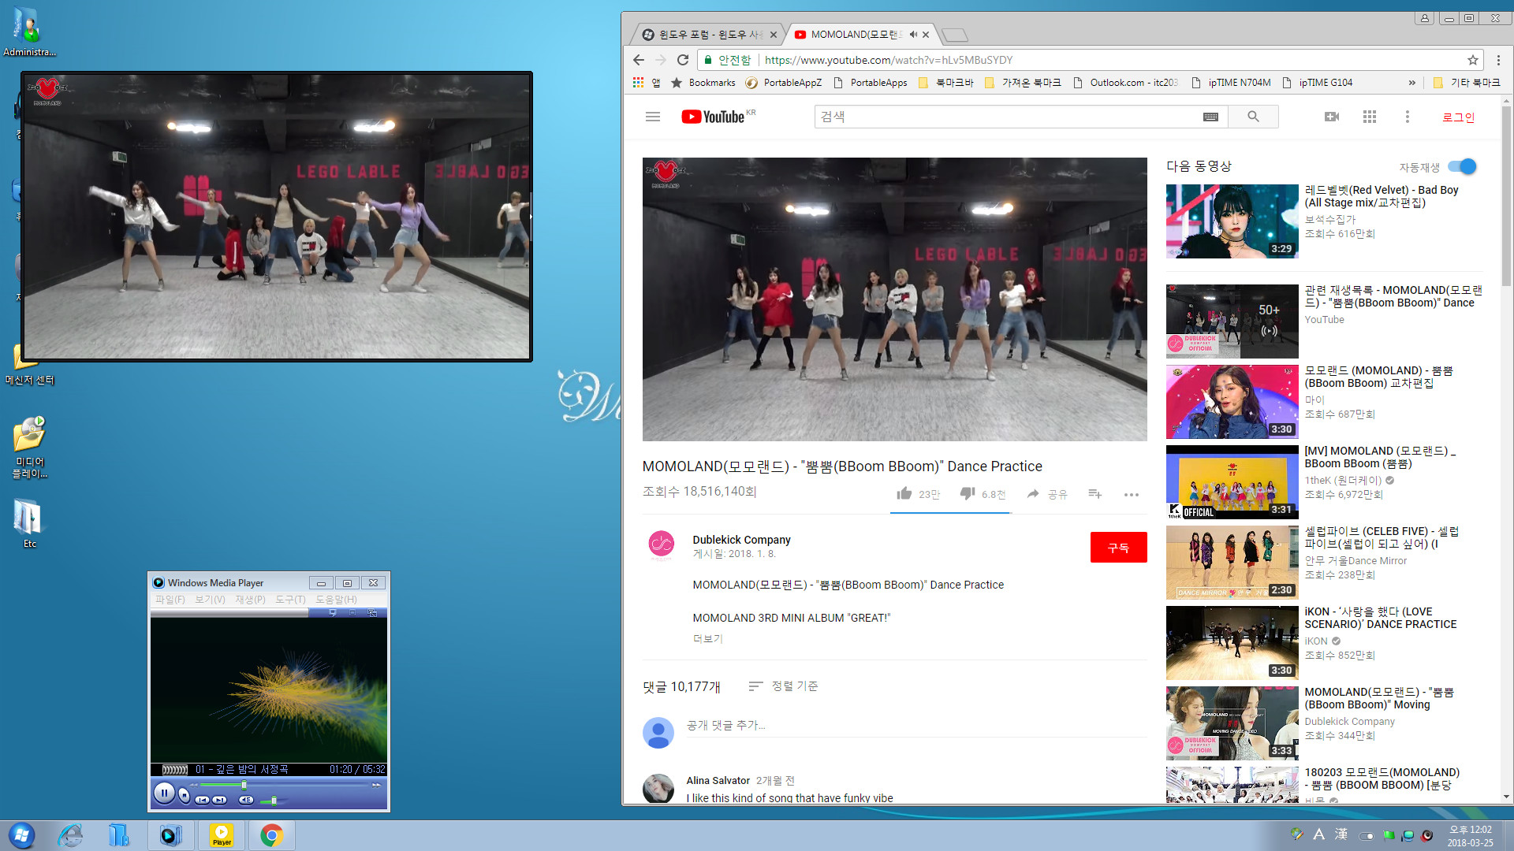Click the Media Player volume slider
The width and height of the screenshot is (1514, 851).
(x=273, y=801)
